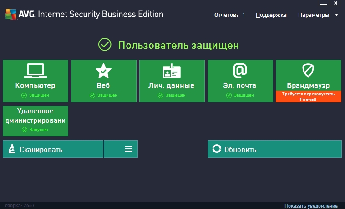Open the Веб star icon
The image size is (345, 209).
pos(103,71)
